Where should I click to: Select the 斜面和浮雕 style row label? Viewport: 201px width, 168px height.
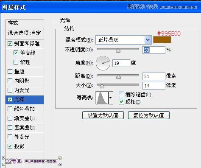coord(27,43)
